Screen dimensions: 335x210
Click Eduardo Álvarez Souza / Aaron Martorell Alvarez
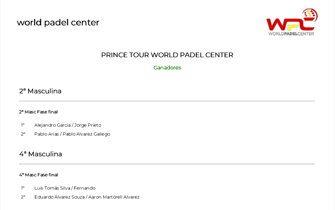pos(87,197)
